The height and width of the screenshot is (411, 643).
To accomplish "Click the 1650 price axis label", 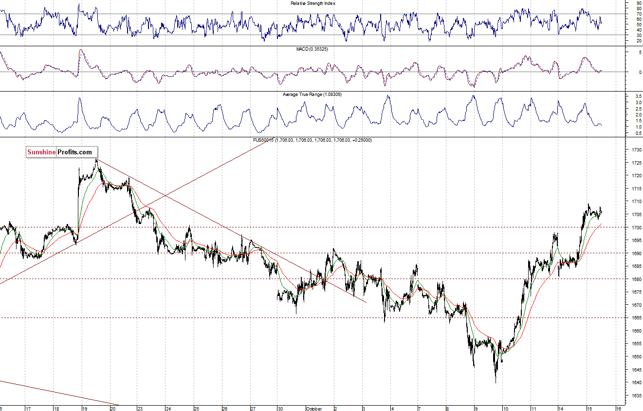I will [637, 357].
